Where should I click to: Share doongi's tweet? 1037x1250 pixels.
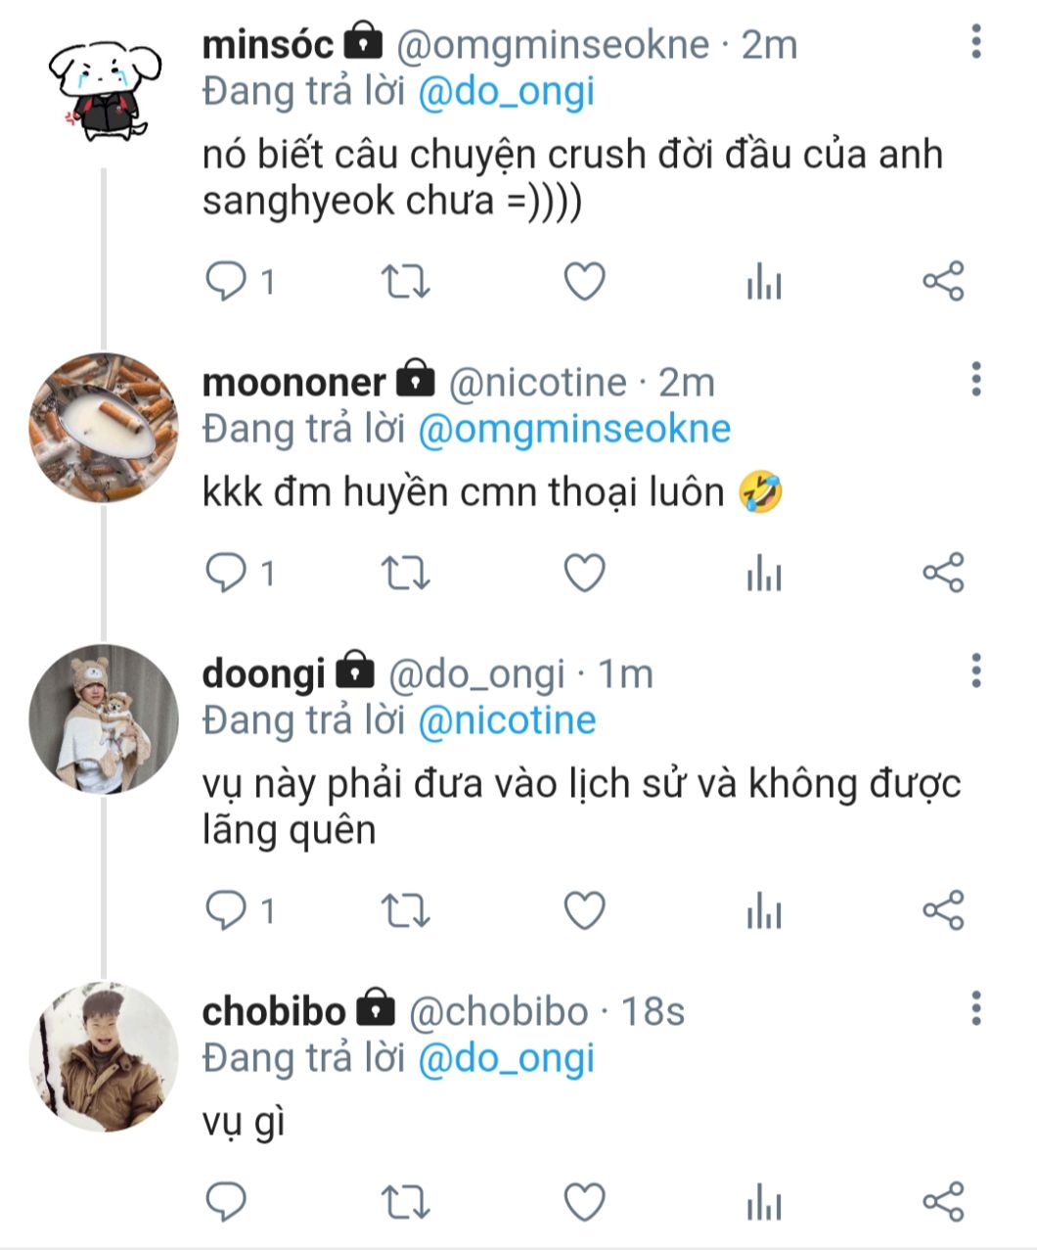(x=943, y=910)
